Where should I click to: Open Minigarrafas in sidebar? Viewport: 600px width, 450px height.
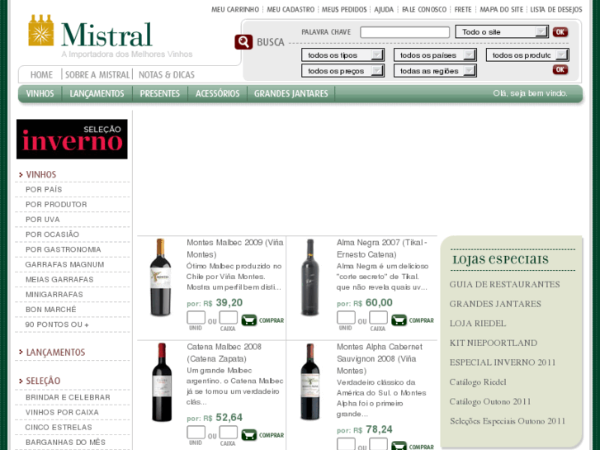point(54,295)
